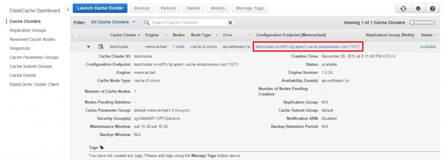
Task: Go to Replication Groups
Action: (28, 30)
